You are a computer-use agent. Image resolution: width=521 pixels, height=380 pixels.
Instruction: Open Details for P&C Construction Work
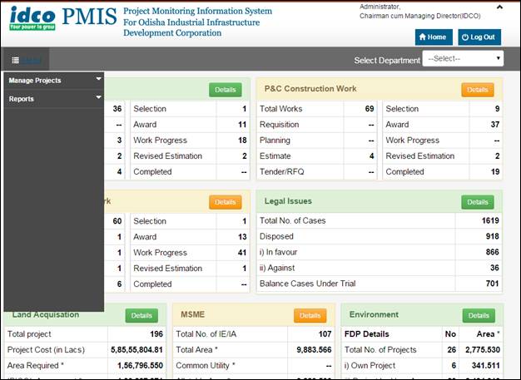(478, 90)
